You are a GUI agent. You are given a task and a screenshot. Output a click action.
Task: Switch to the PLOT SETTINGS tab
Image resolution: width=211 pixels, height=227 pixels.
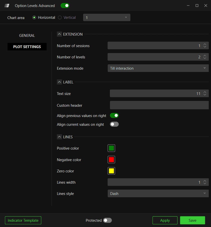point(27,47)
